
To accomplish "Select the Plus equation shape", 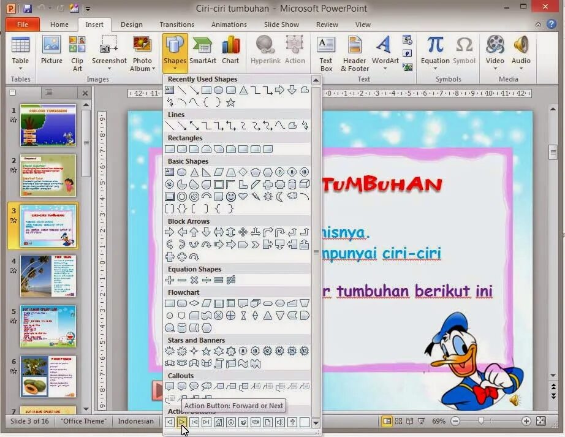I will pyautogui.click(x=170, y=279).
